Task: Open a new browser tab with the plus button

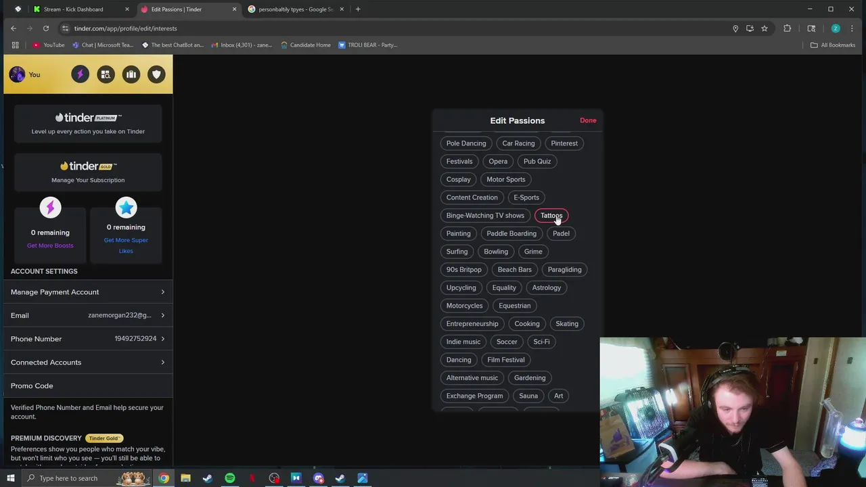Action: [358, 9]
